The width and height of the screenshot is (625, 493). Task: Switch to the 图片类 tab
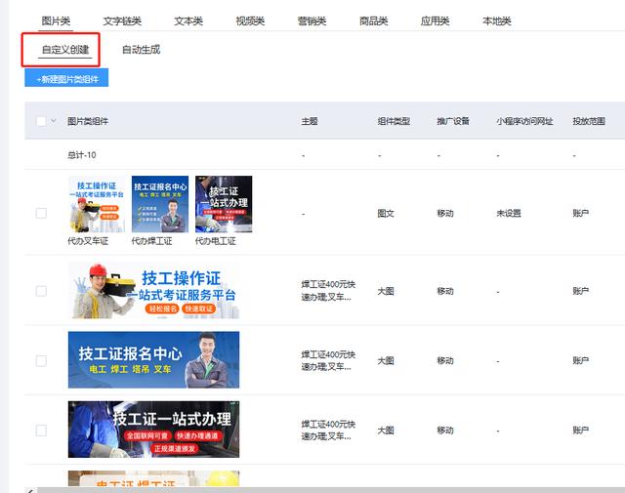coord(57,21)
